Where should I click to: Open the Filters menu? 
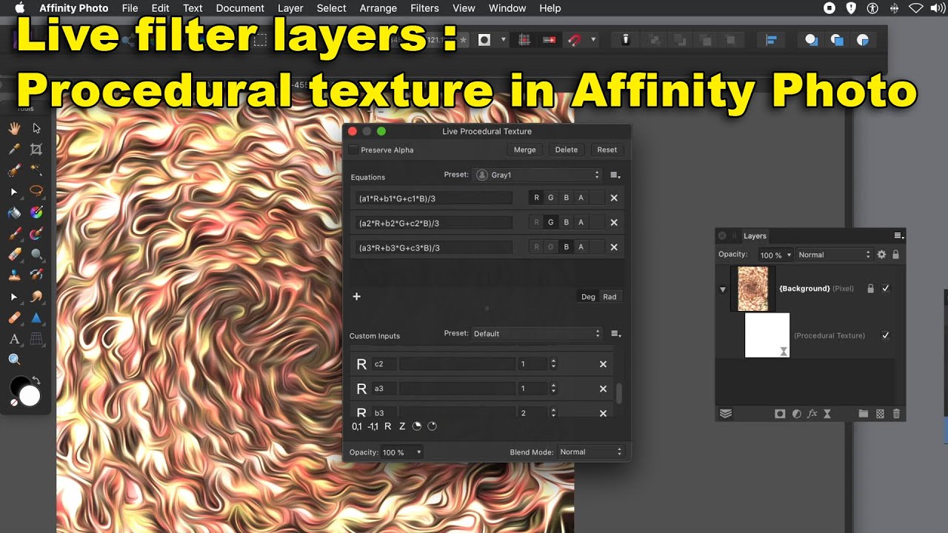tap(424, 8)
